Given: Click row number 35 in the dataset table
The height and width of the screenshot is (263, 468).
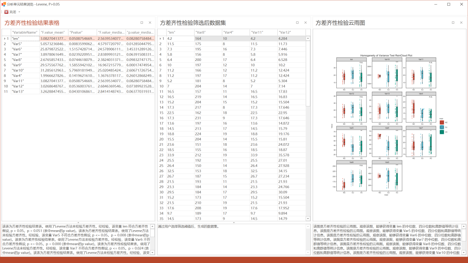Looking at the screenshot, I should (162, 218).
